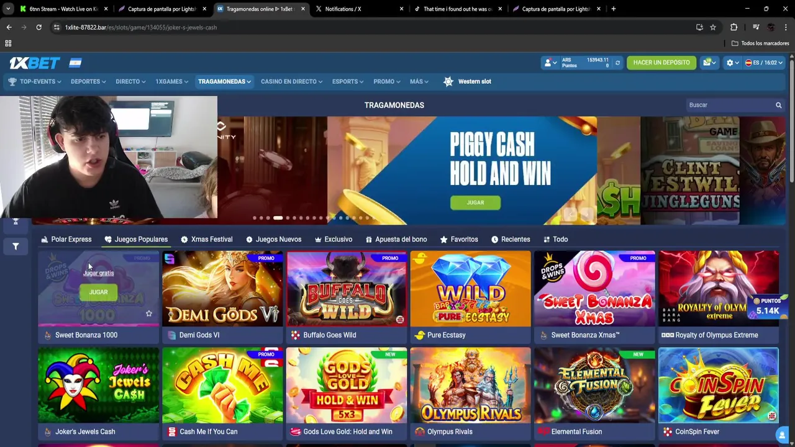Select the Juegos Populares tab
Screen dimensions: 795x447
[x=136, y=239]
